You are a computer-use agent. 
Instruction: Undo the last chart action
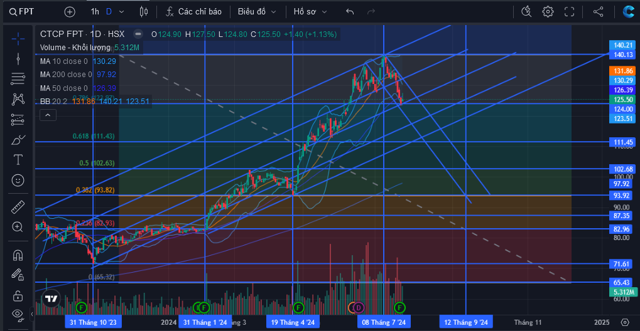click(350, 12)
